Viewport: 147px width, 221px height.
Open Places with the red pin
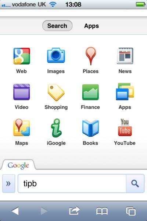91,56
